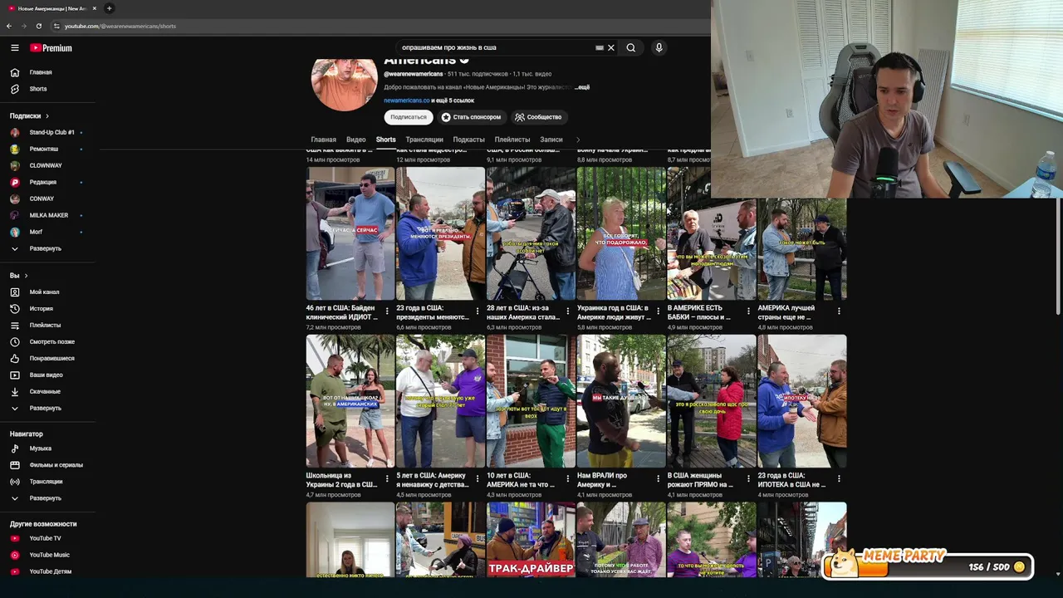
Task: Open the hamburger guide menu
Action: coord(14,48)
